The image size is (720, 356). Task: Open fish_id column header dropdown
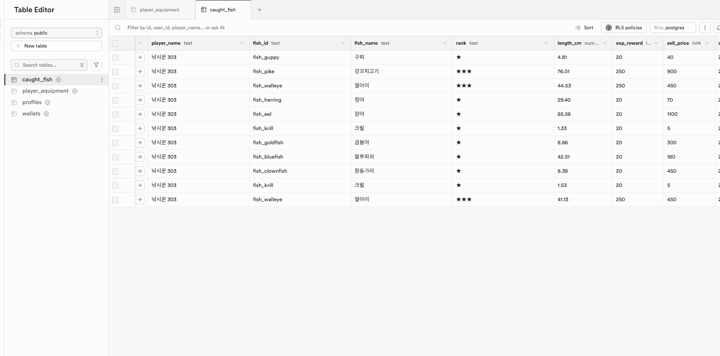point(343,43)
